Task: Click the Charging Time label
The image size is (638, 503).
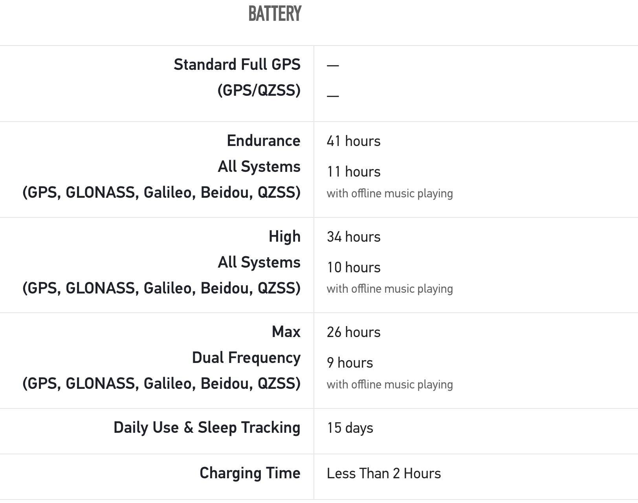Action: click(250, 473)
